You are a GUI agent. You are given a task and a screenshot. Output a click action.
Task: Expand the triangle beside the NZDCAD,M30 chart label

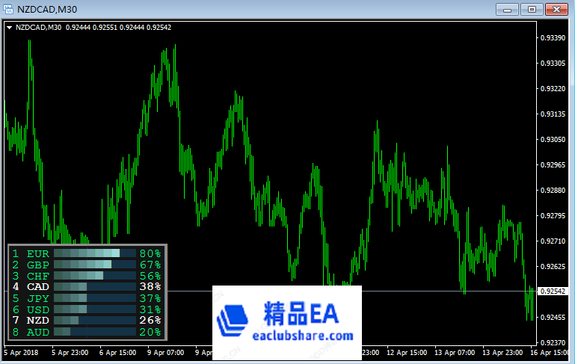[x=9, y=28]
